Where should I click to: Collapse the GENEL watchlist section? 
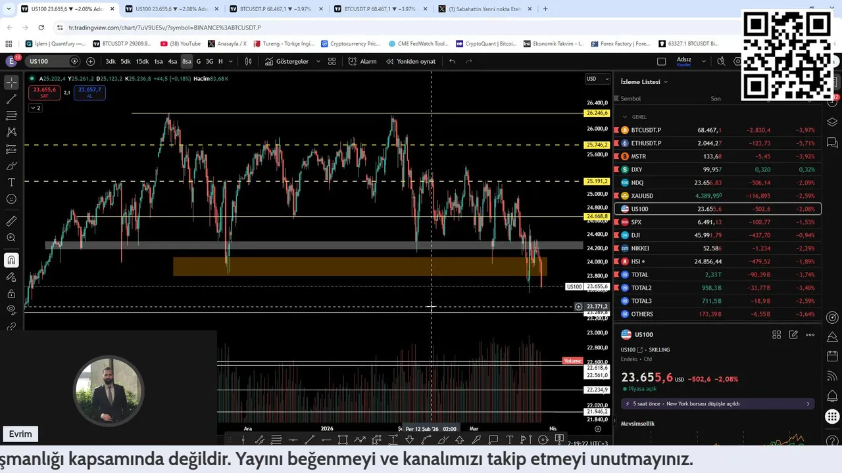point(625,117)
